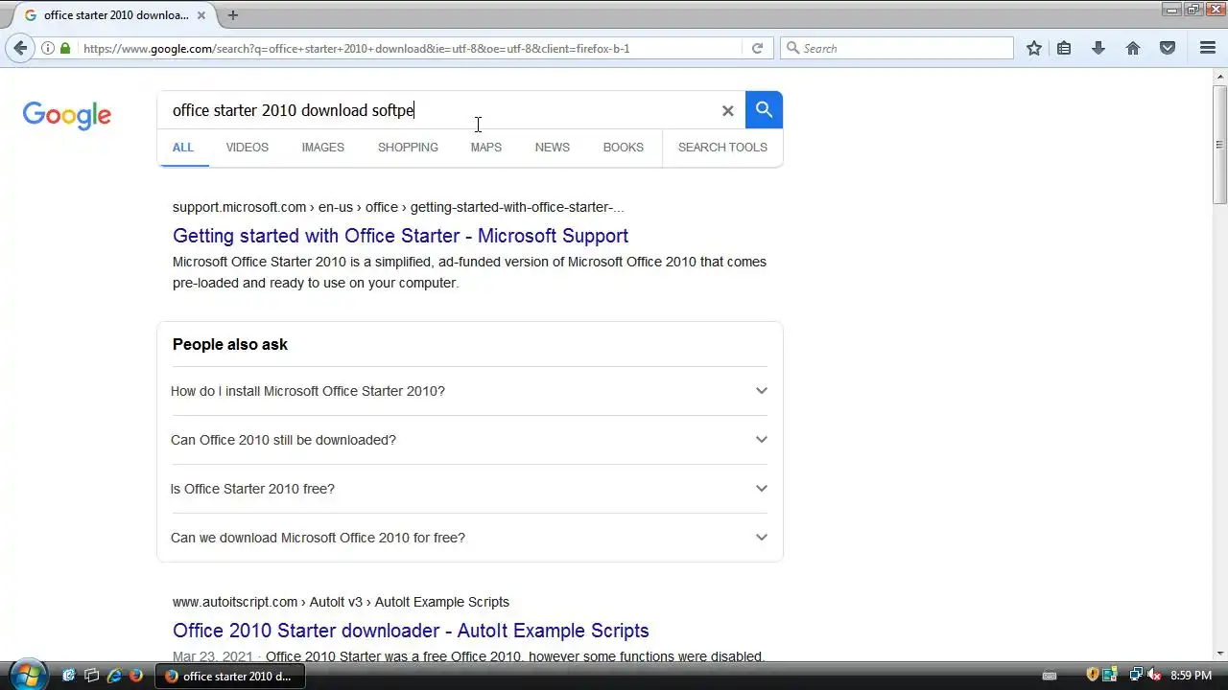This screenshot has height=690, width=1228.
Task: Open site information icon in address bar
Action: [47, 48]
